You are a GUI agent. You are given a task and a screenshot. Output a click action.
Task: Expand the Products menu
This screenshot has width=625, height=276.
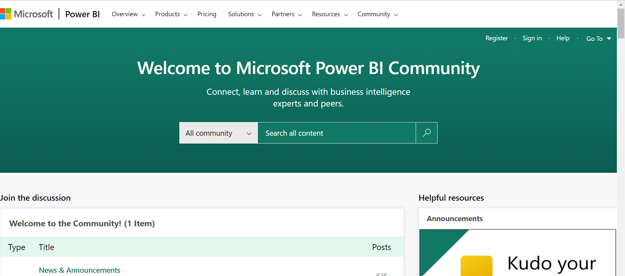[x=171, y=14]
